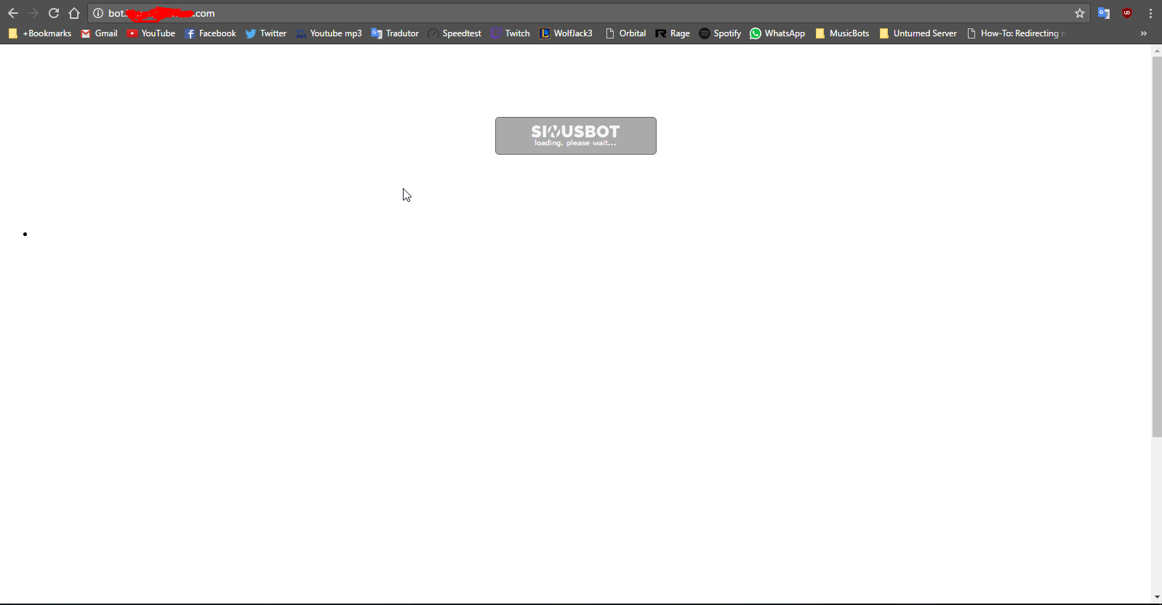Show hidden bookmarks with the double chevron
This screenshot has height=605, width=1162.
click(1144, 33)
